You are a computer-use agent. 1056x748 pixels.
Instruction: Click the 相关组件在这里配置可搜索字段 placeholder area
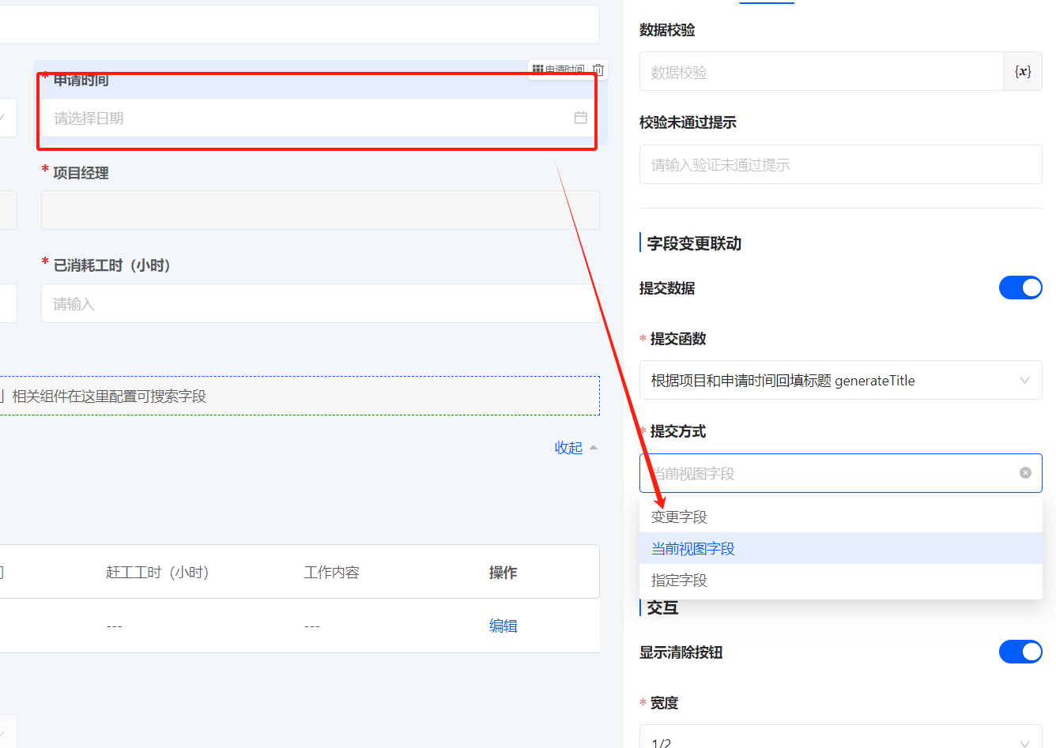[300, 396]
